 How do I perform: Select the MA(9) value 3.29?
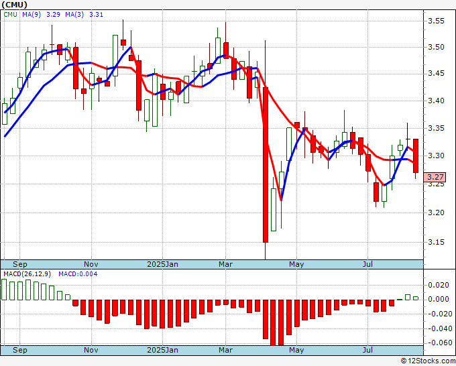(x=53, y=14)
